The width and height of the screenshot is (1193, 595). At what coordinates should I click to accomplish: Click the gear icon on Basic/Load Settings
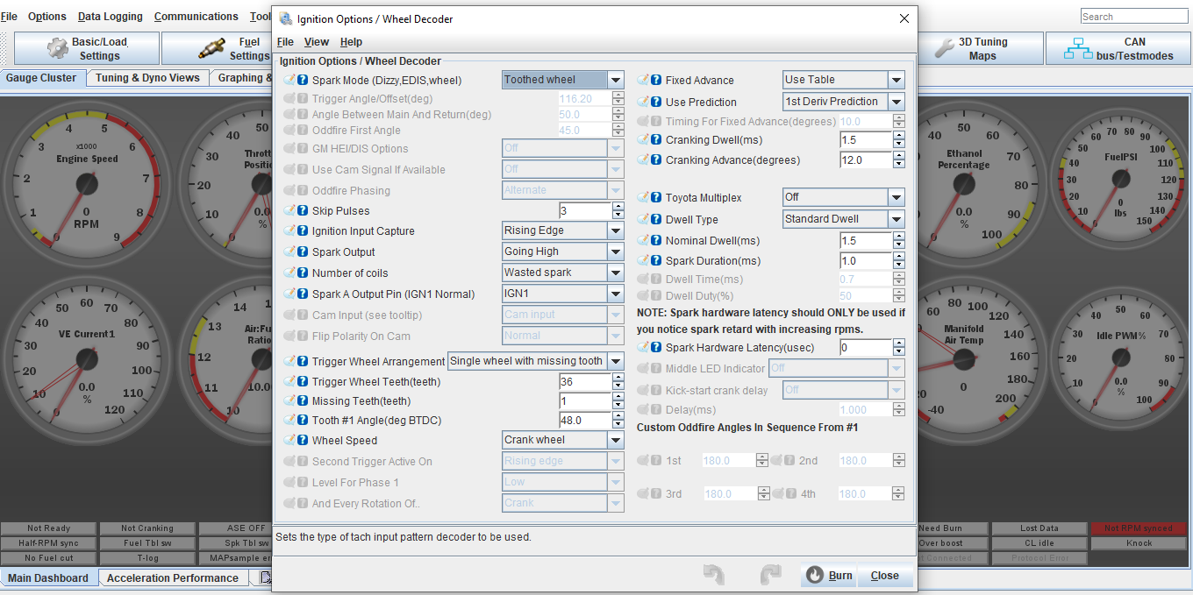point(58,49)
